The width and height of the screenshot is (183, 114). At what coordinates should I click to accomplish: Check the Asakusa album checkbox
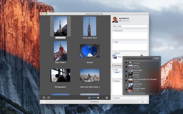click(126, 67)
